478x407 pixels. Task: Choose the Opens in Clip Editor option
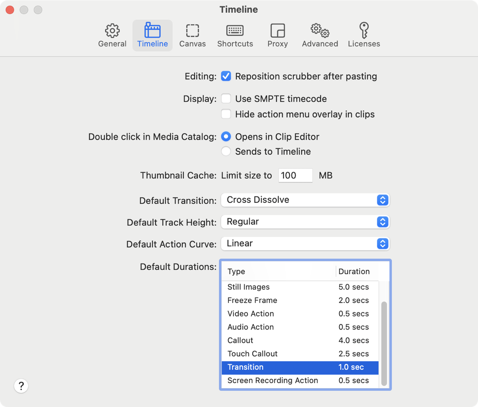click(226, 137)
